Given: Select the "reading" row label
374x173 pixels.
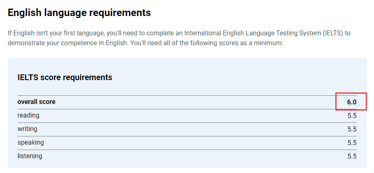Looking at the screenshot, I should (x=28, y=115).
